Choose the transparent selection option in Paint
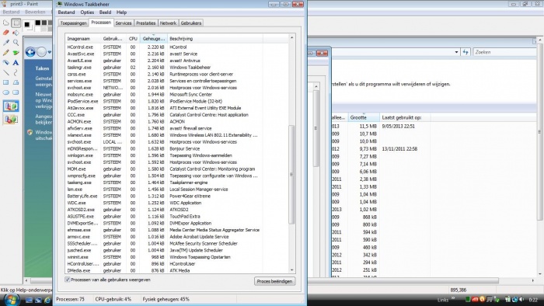 pyautogui.click(x=11, y=120)
